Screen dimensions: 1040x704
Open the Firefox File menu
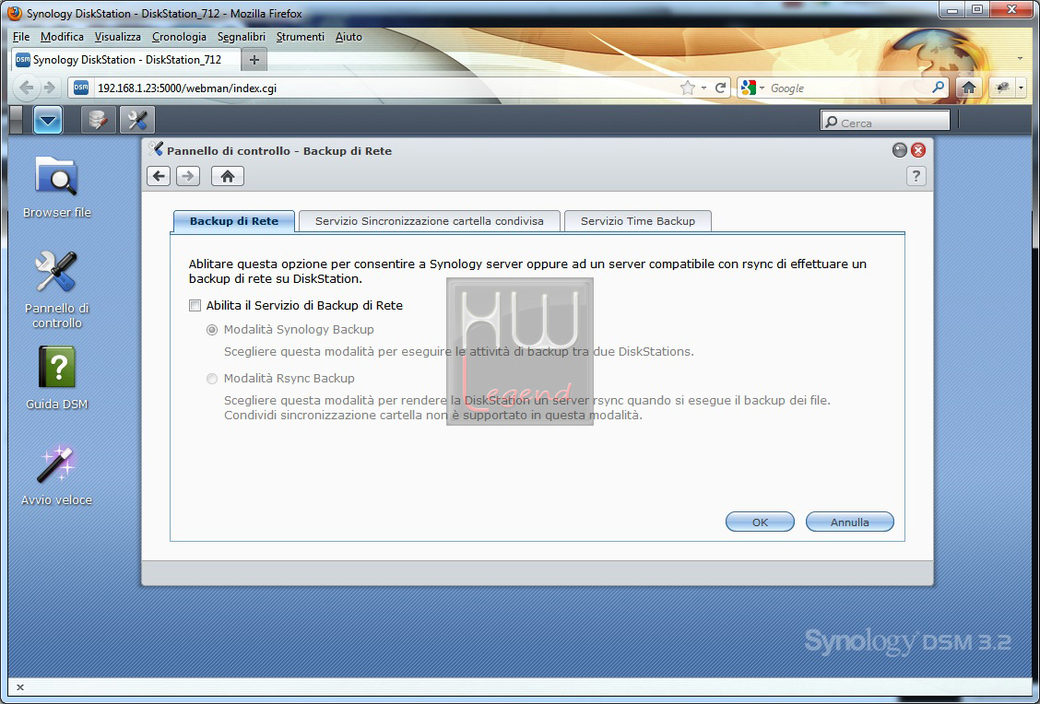(x=21, y=37)
